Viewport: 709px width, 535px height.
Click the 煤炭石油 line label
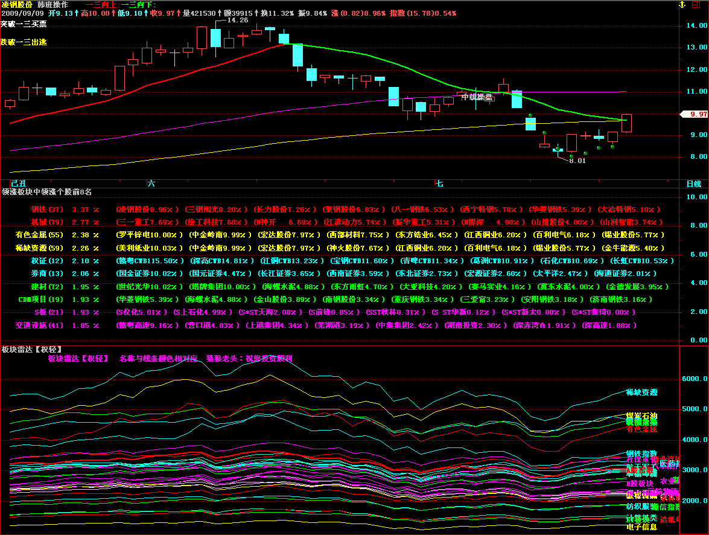point(641,416)
